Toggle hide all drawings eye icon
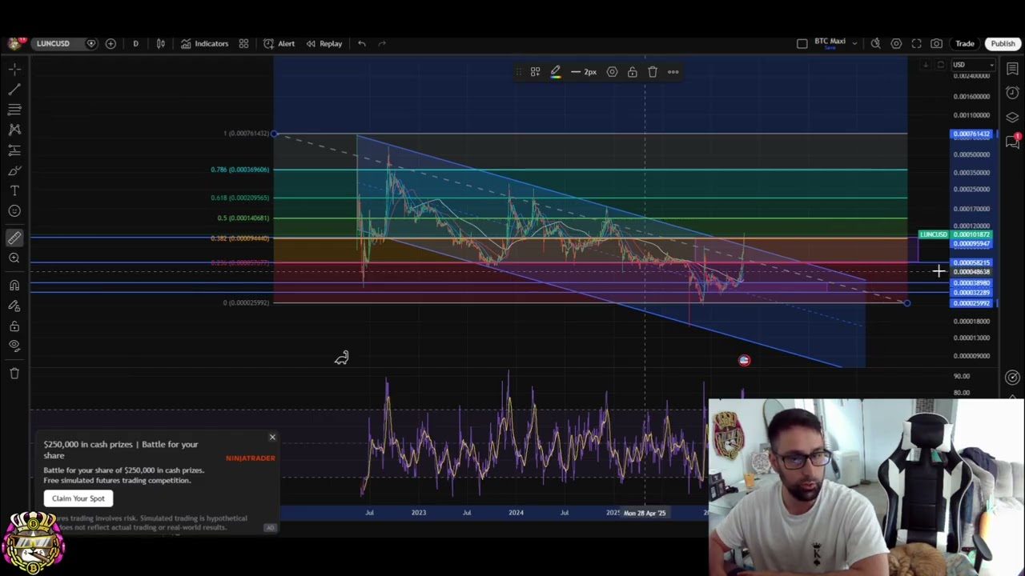The image size is (1025, 576). point(14,346)
